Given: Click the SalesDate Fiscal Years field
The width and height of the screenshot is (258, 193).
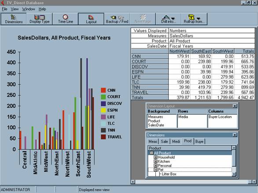Looking at the screenshot, I should [x=212, y=46].
